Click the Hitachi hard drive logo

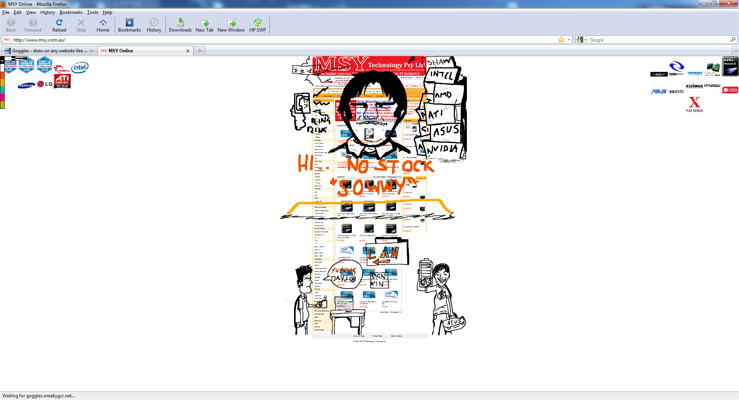730,90
